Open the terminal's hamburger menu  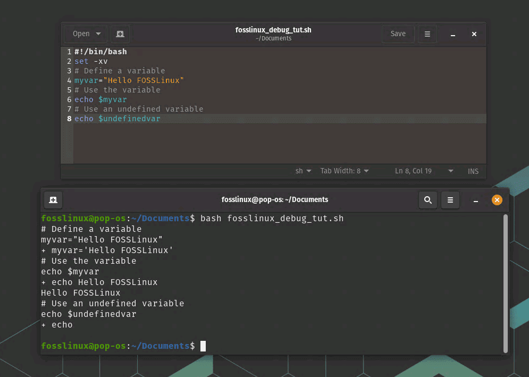(450, 200)
